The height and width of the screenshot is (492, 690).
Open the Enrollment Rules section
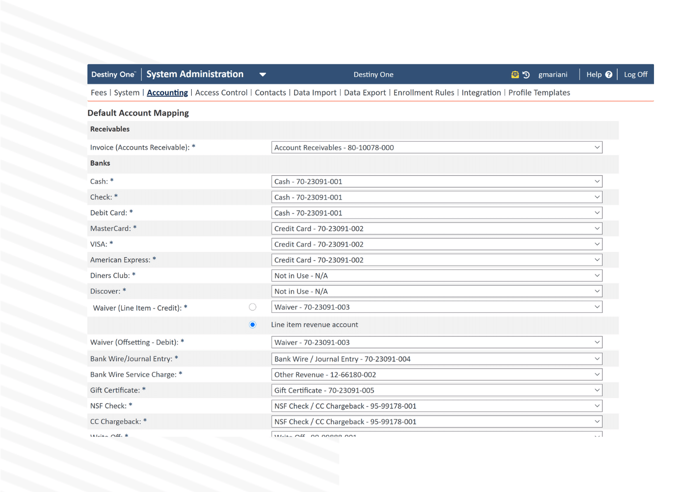(424, 92)
